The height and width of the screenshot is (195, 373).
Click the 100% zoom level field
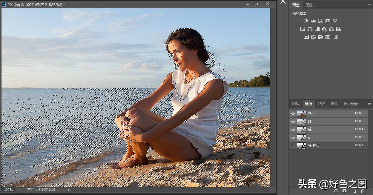8,190
